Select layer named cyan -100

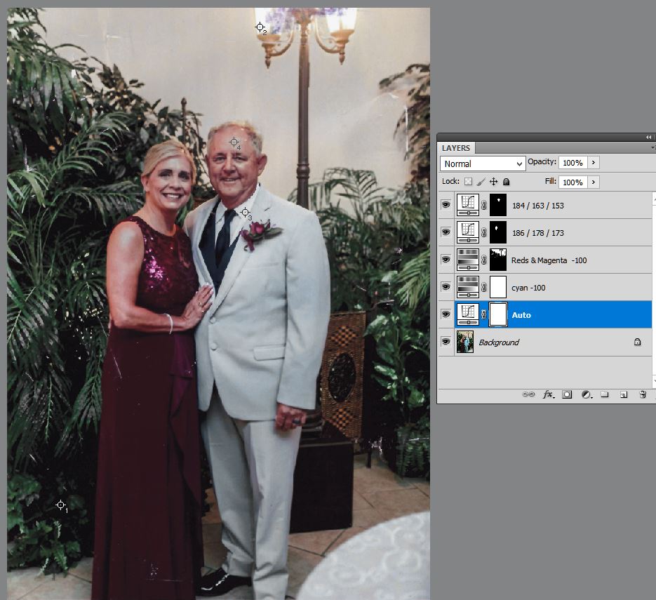pos(528,288)
